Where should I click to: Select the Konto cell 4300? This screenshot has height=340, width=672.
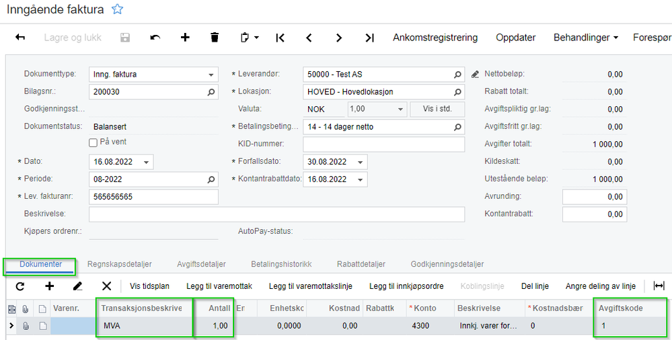click(430, 326)
